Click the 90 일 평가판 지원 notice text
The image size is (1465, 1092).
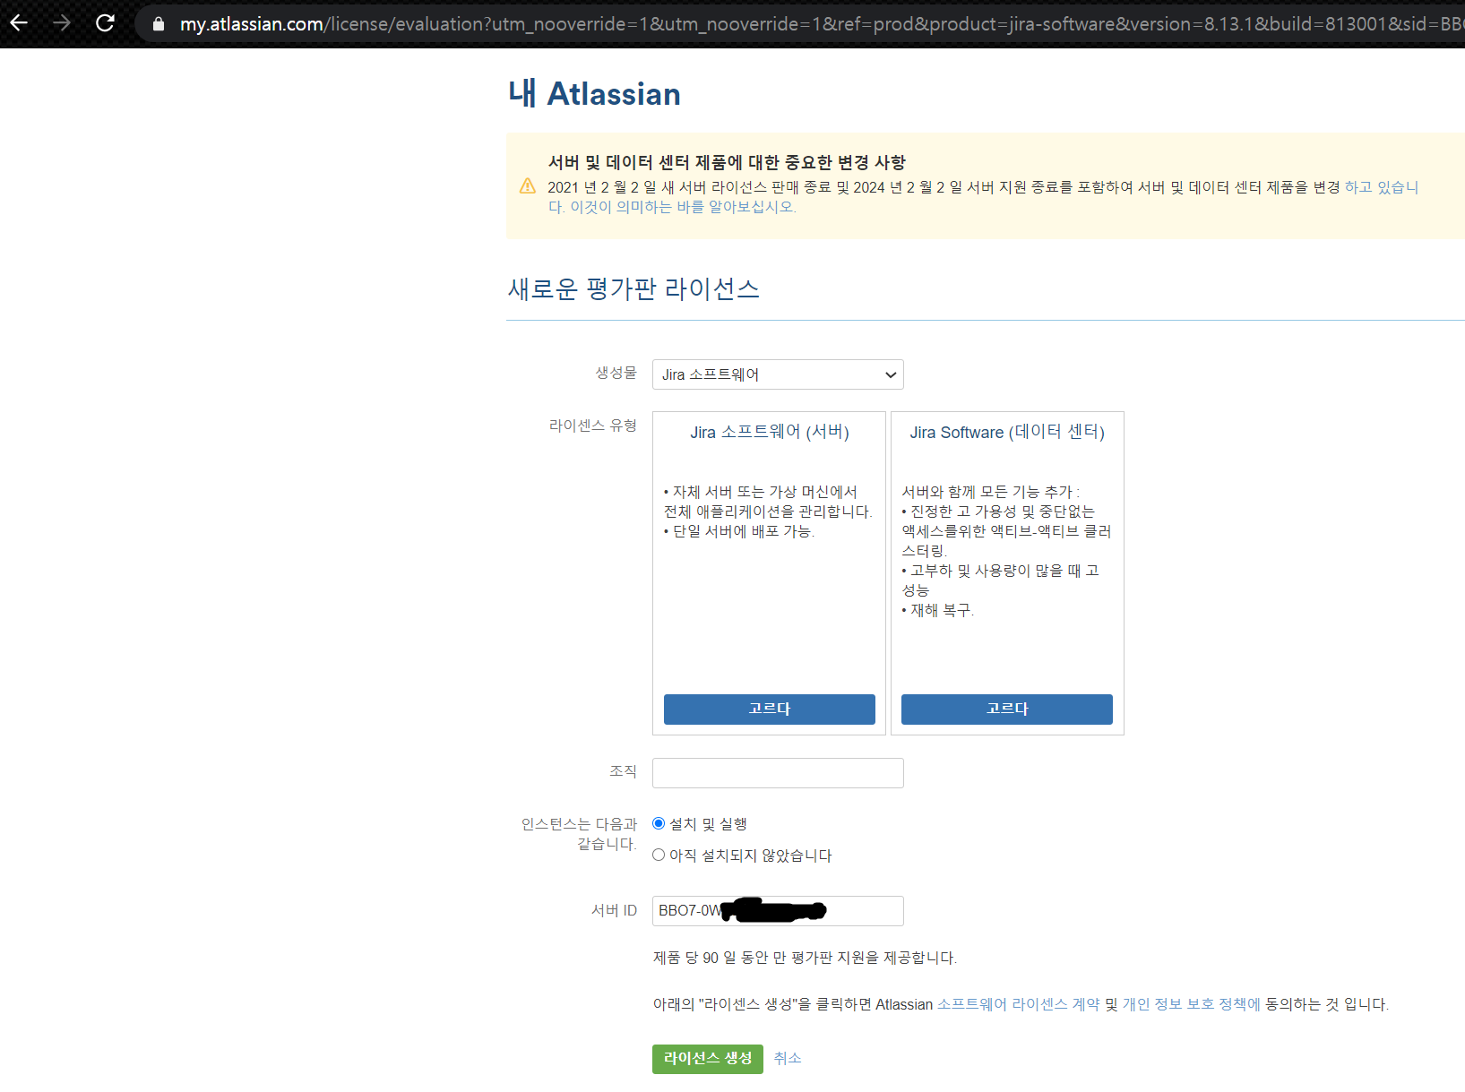(805, 959)
